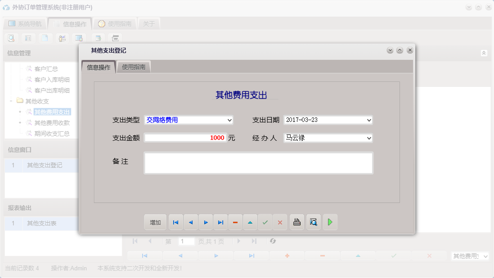Viewport: 494px width, 278px height.
Task: Open print preview with the magnifier-document icon
Action: coord(313,222)
